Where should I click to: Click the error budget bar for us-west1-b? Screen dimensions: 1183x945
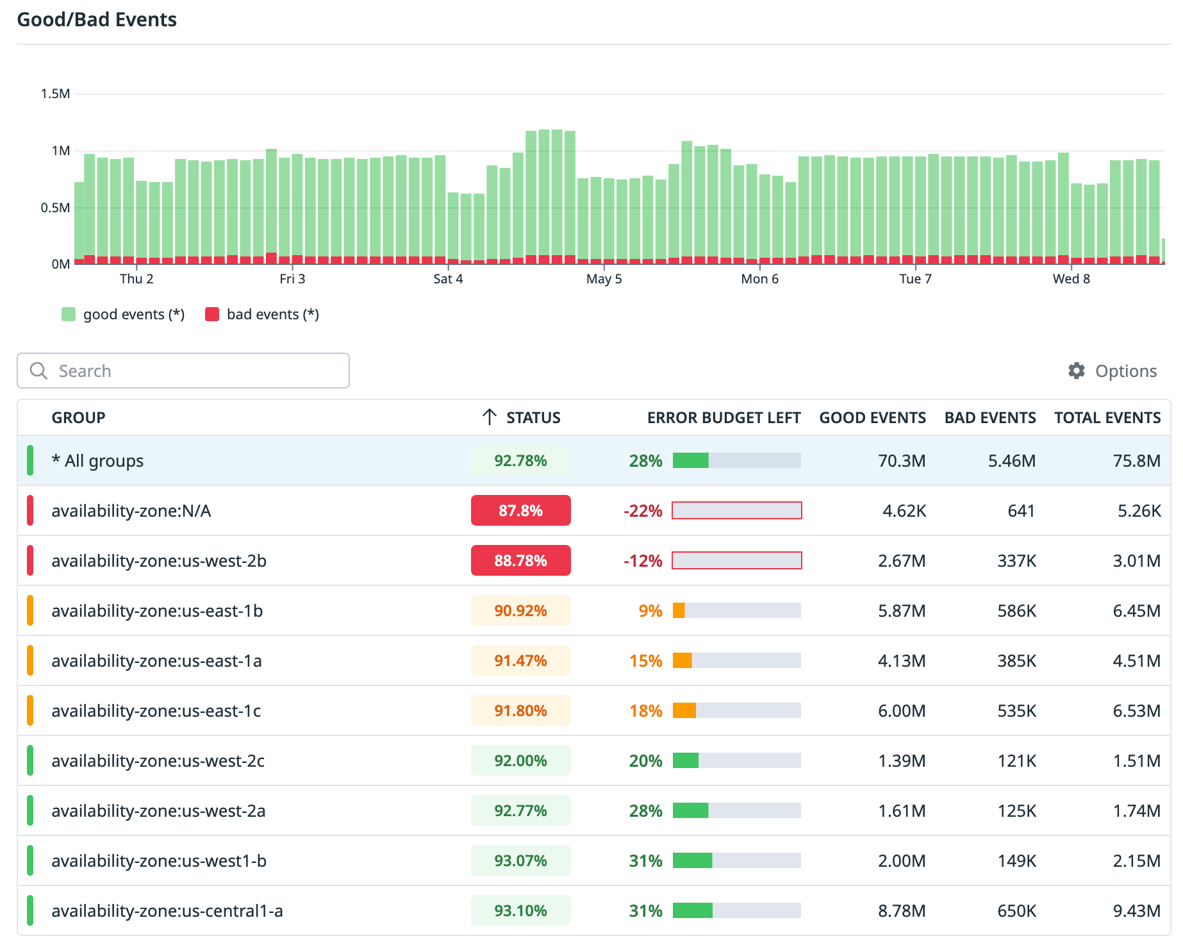tap(736, 860)
